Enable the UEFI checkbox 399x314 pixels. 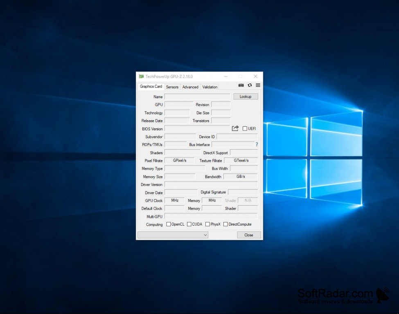click(244, 128)
